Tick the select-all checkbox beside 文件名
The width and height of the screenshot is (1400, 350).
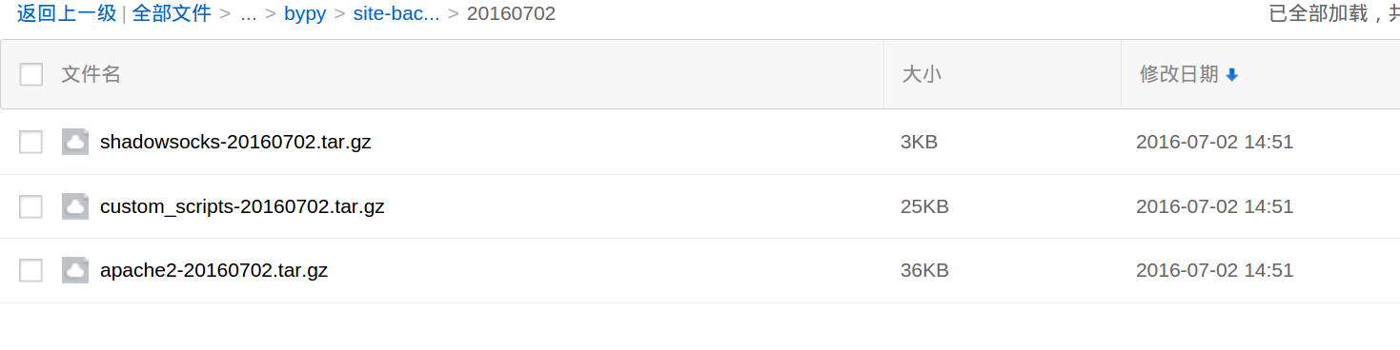pyautogui.click(x=31, y=74)
